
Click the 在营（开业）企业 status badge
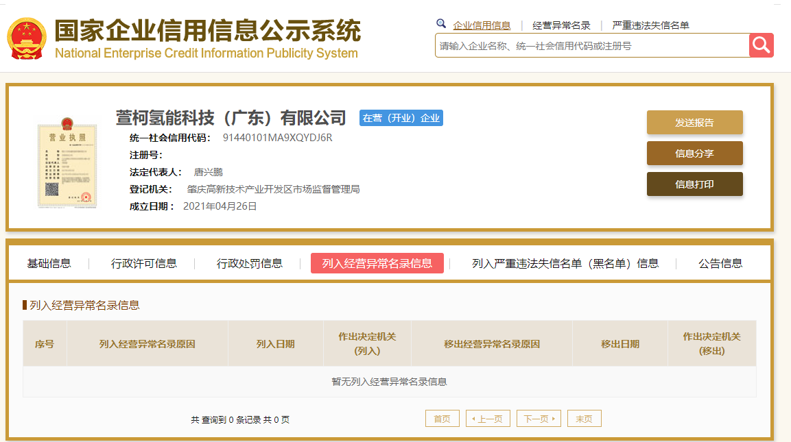pos(401,118)
